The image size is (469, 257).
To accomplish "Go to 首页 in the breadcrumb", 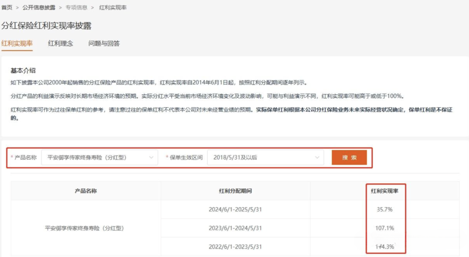I will click(x=7, y=8).
